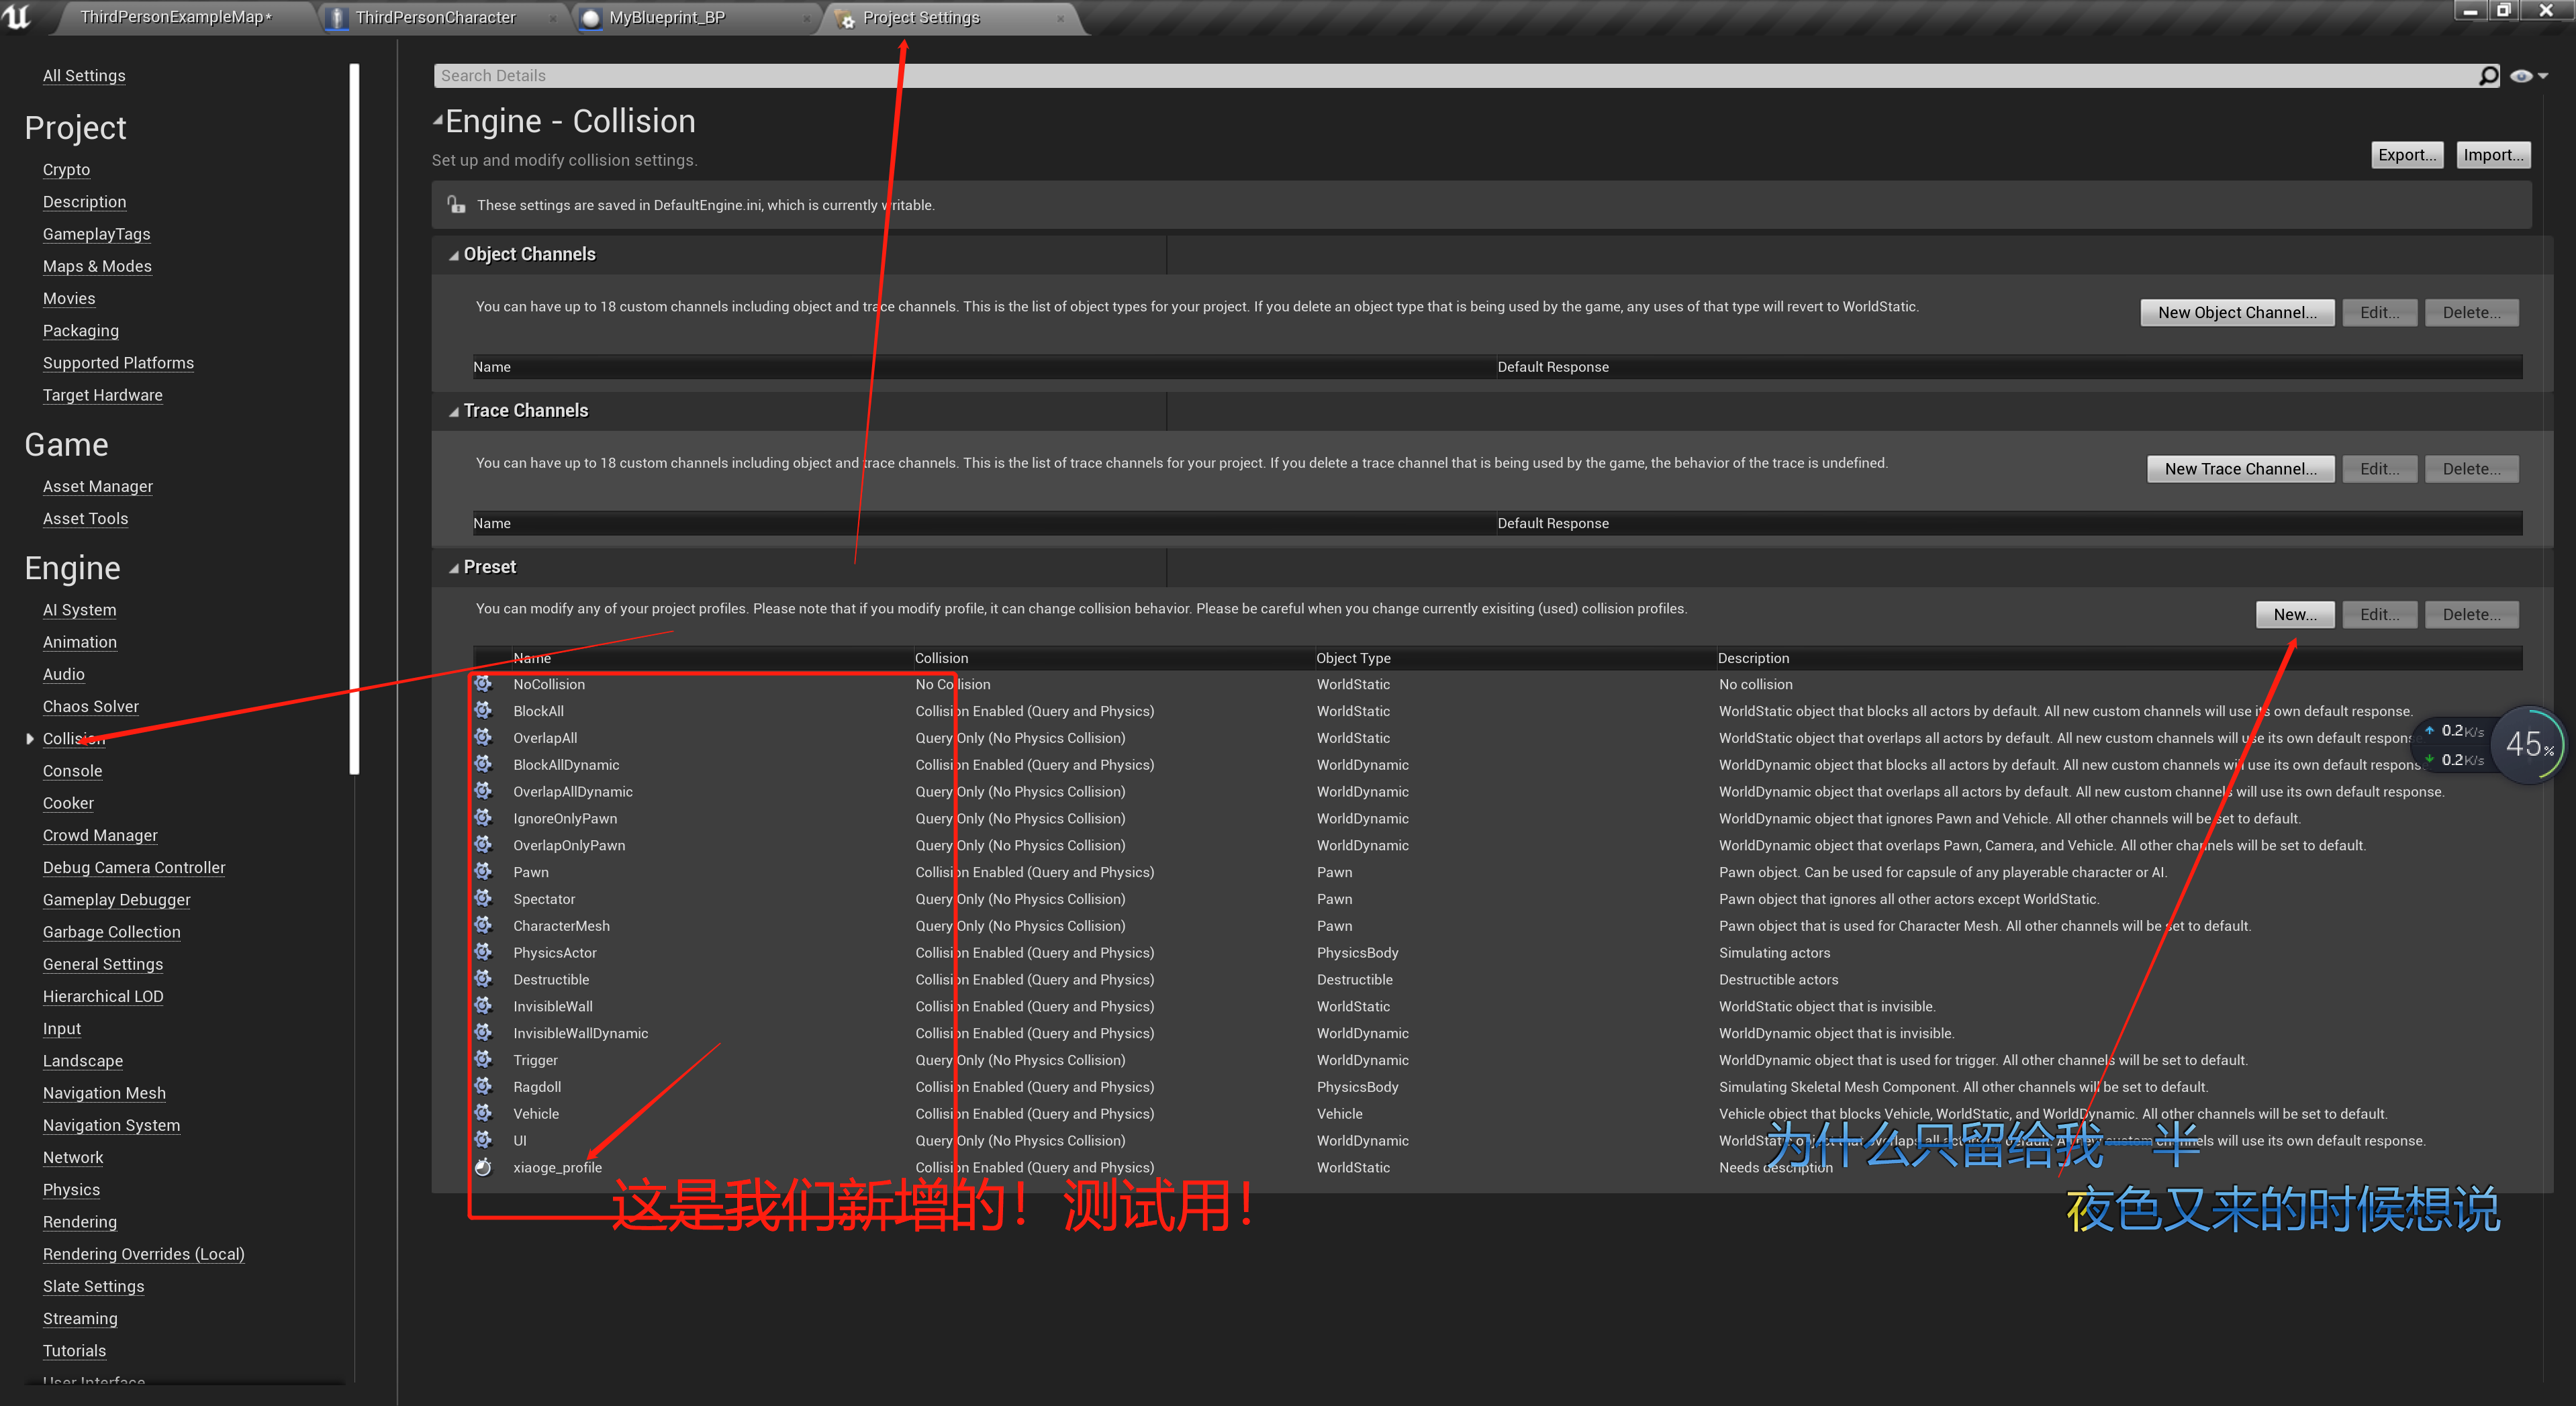
Task: Open Physics settings
Action: [x=71, y=1190]
